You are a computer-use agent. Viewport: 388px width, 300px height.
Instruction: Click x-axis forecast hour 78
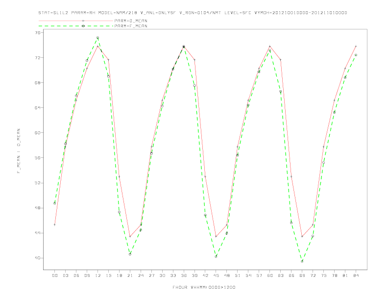tap(334, 275)
